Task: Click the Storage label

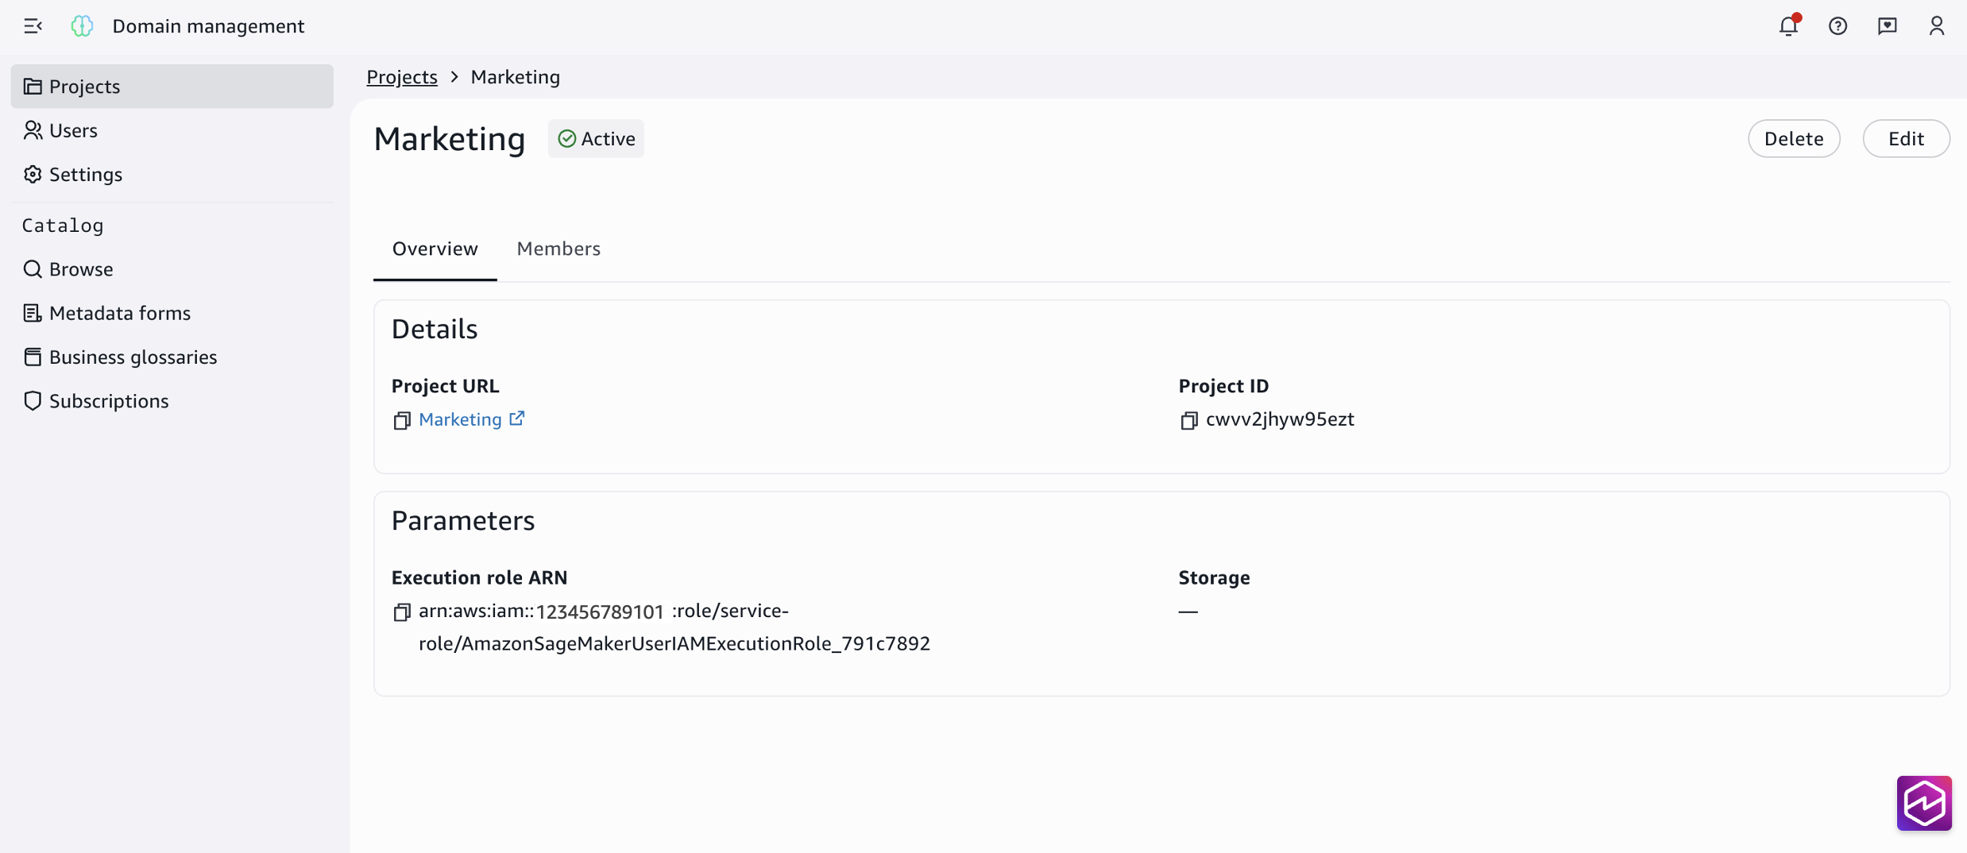Action: coord(1214,577)
